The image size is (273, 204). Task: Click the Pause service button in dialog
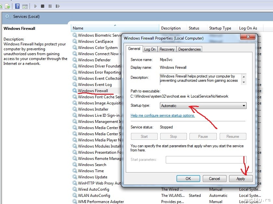coord(203,137)
